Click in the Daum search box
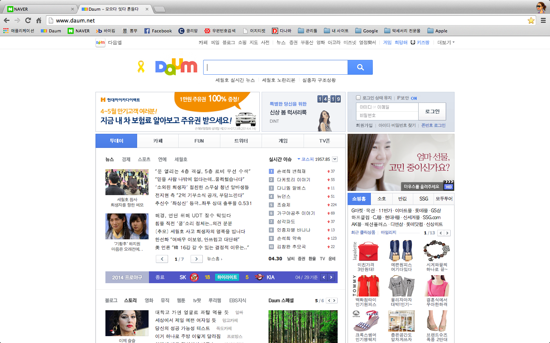Image resolution: width=550 pixels, height=343 pixels. click(x=275, y=67)
